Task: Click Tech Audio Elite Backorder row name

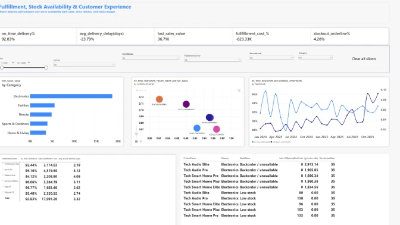Action: click(x=196, y=164)
